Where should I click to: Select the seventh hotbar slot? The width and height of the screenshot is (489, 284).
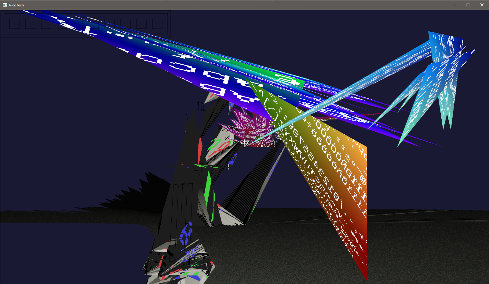(x=110, y=24)
